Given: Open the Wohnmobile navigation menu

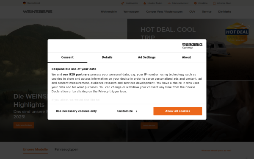Looking at the screenshot, I should click(x=109, y=12).
